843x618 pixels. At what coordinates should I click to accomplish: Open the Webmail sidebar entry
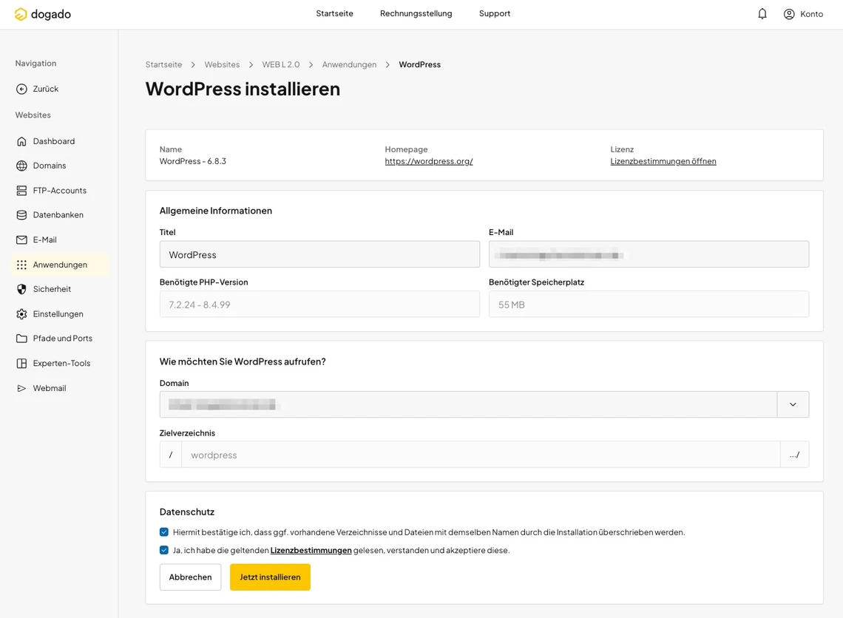[49, 387]
